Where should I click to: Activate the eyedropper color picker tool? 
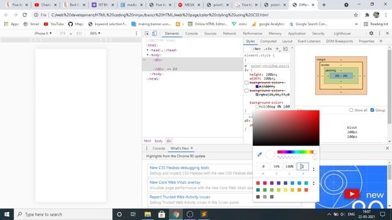click(x=260, y=155)
